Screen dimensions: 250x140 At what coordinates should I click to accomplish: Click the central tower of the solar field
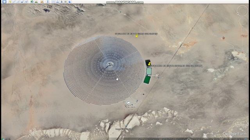click(110, 64)
